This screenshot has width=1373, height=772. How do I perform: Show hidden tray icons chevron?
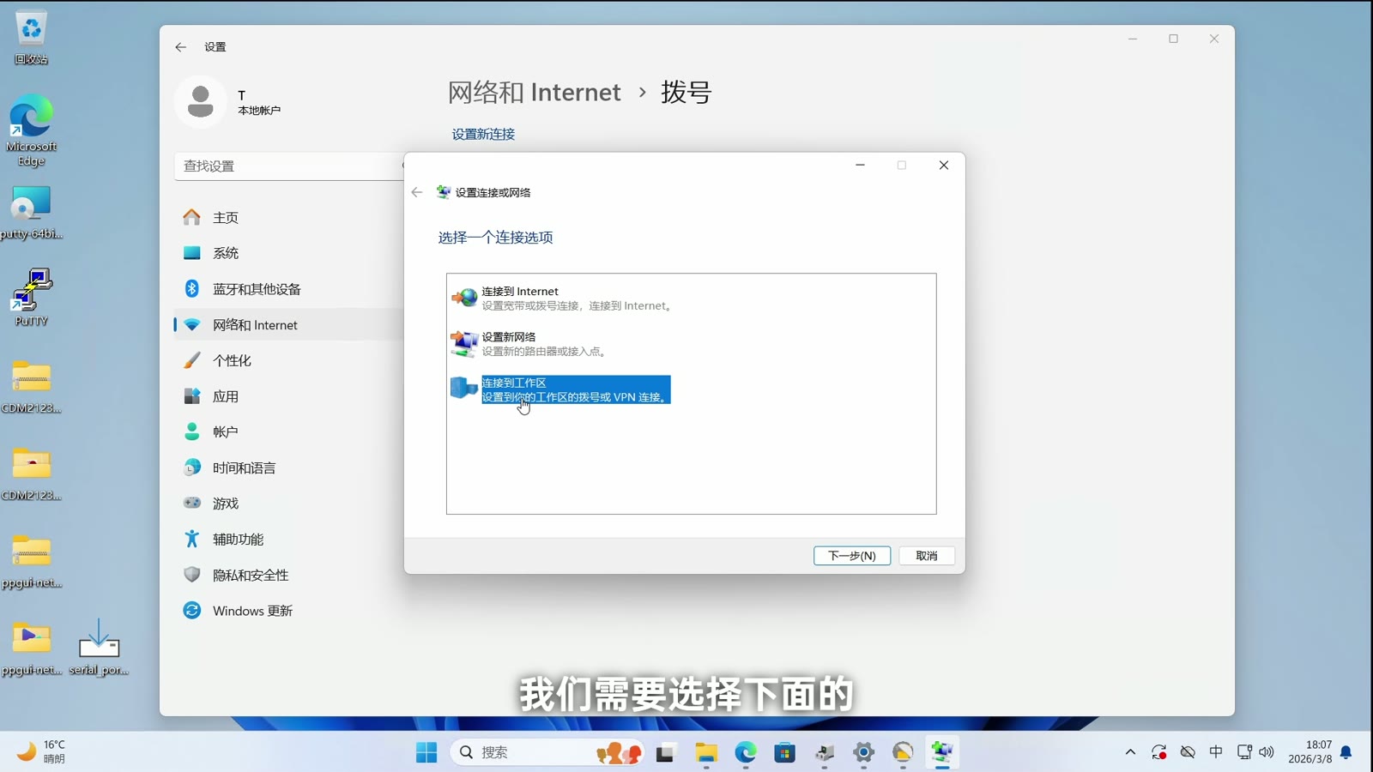point(1130,752)
